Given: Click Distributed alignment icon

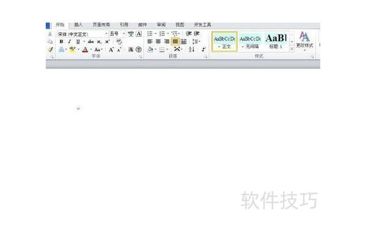Looking at the screenshot, I should pos(184,41).
